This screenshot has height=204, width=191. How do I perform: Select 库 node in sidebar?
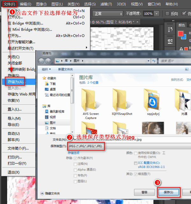click(x=46, y=106)
